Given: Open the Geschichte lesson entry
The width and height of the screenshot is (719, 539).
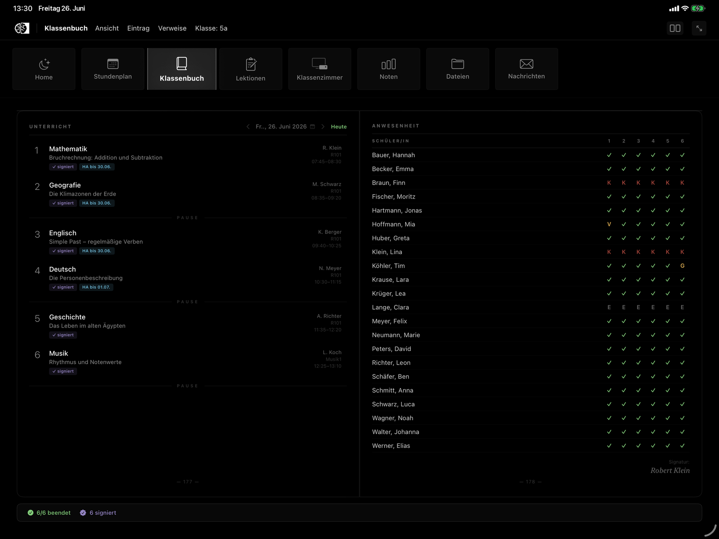Looking at the screenshot, I should [x=188, y=325].
